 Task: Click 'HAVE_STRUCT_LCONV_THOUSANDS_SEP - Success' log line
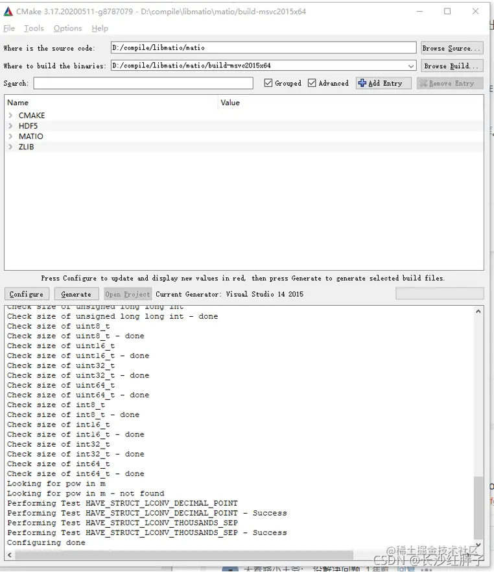147,532
